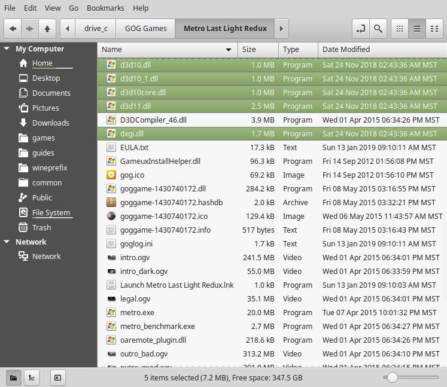Open Desktop in the sidebar
The image size is (447, 387).
click(x=46, y=78)
